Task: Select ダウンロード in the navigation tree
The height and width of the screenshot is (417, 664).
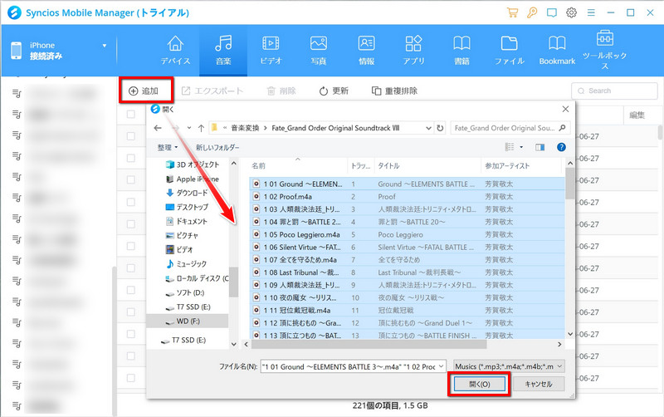Action: click(x=187, y=193)
